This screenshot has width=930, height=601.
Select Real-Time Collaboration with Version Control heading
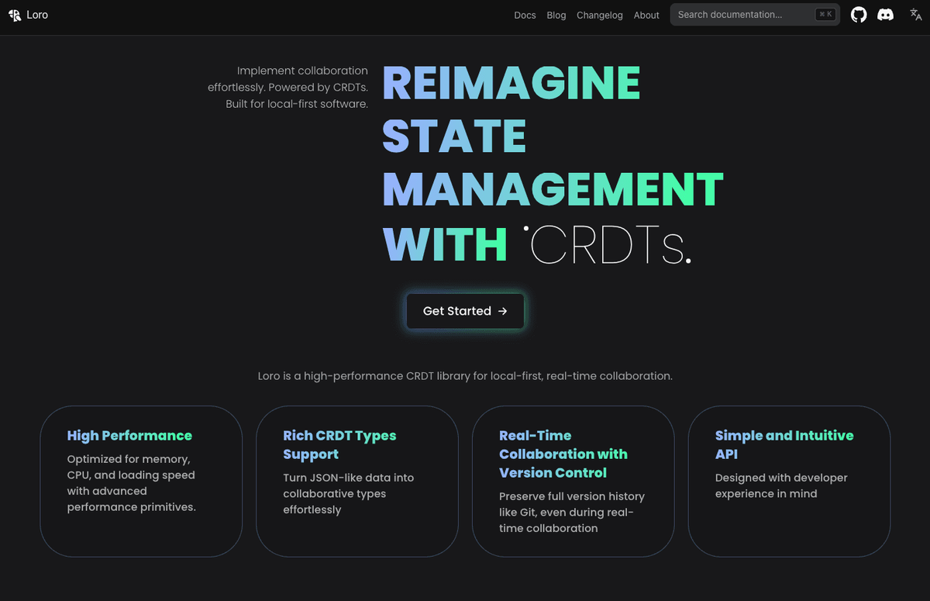tap(563, 454)
